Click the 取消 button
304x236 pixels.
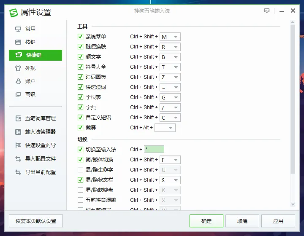(x=242, y=221)
